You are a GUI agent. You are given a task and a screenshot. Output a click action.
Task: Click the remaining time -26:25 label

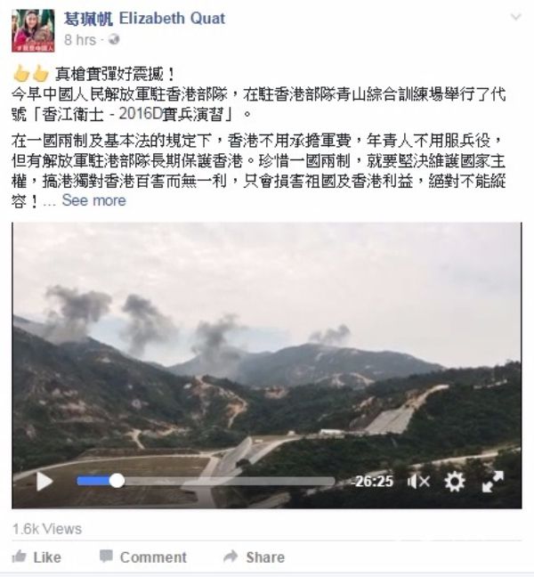(371, 482)
